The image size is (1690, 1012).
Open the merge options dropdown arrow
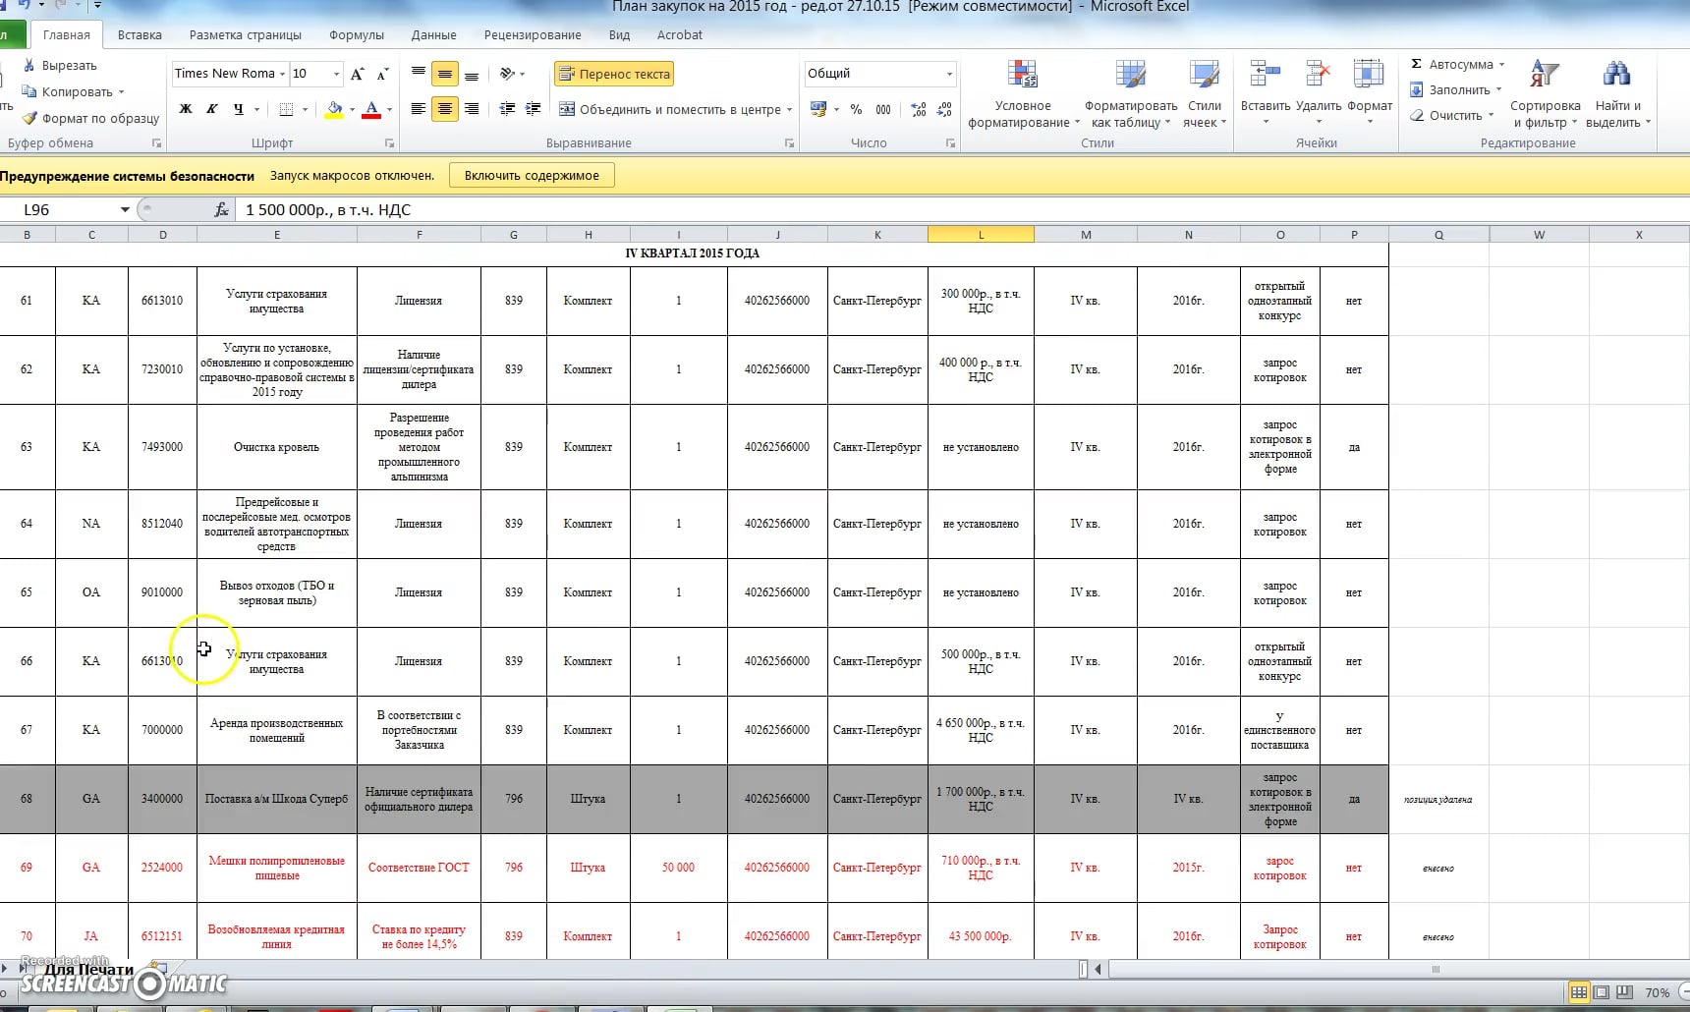click(789, 109)
